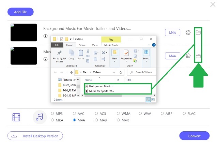Click the Properties checkmark icon
This screenshot has width=218, height=148.
click(126, 53)
